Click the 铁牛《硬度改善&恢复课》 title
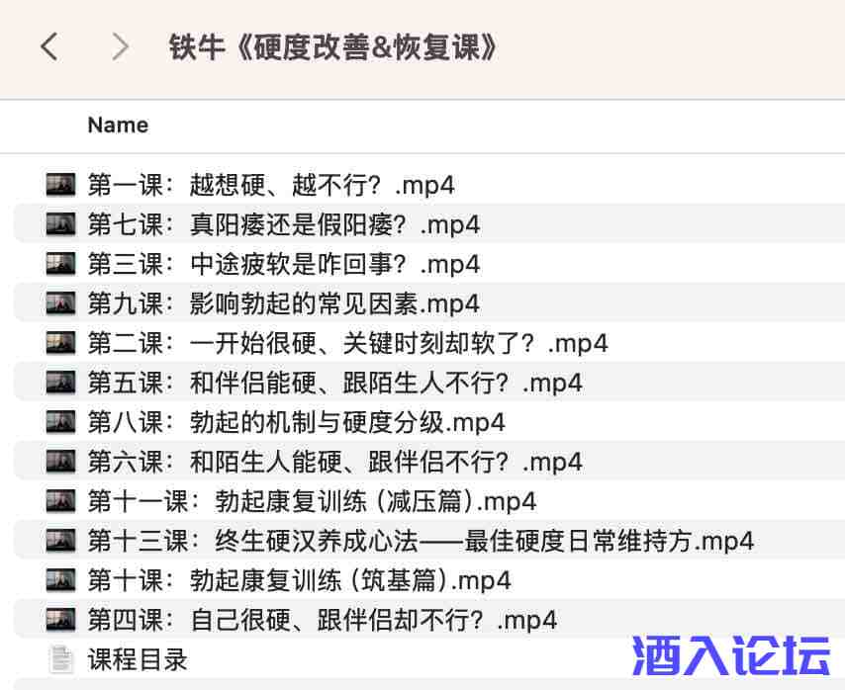The width and height of the screenshot is (845, 690). point(332,45)
